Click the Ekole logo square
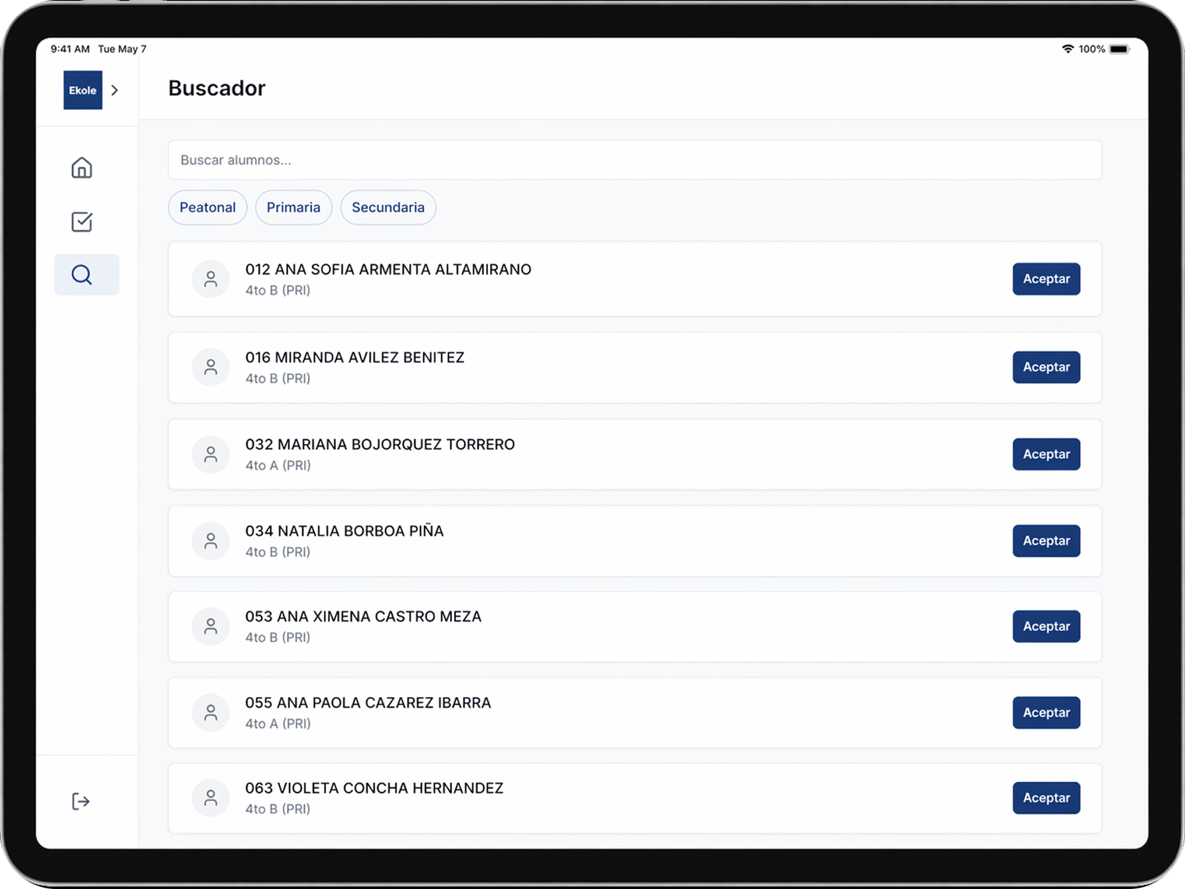Screen dimensions: 1185x889 coord(82,90)
